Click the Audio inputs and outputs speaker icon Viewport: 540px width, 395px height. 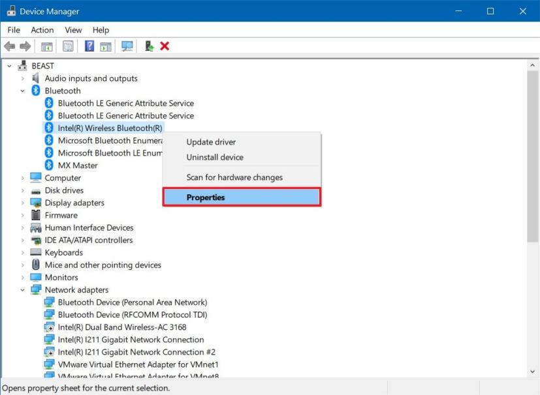coord(35,78)
